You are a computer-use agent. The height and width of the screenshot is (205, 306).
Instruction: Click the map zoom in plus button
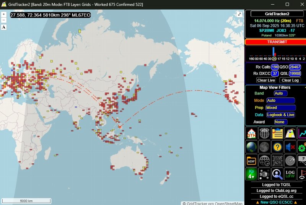pyautogui.click(x=3, y=14)
